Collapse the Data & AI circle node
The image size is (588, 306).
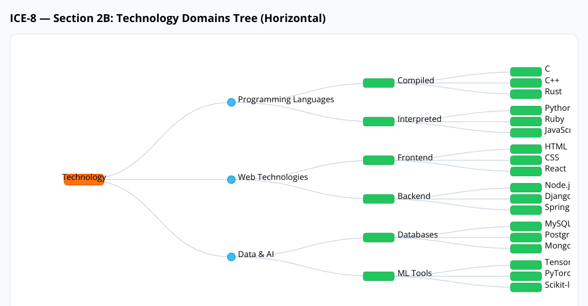[x=231, y=256]
